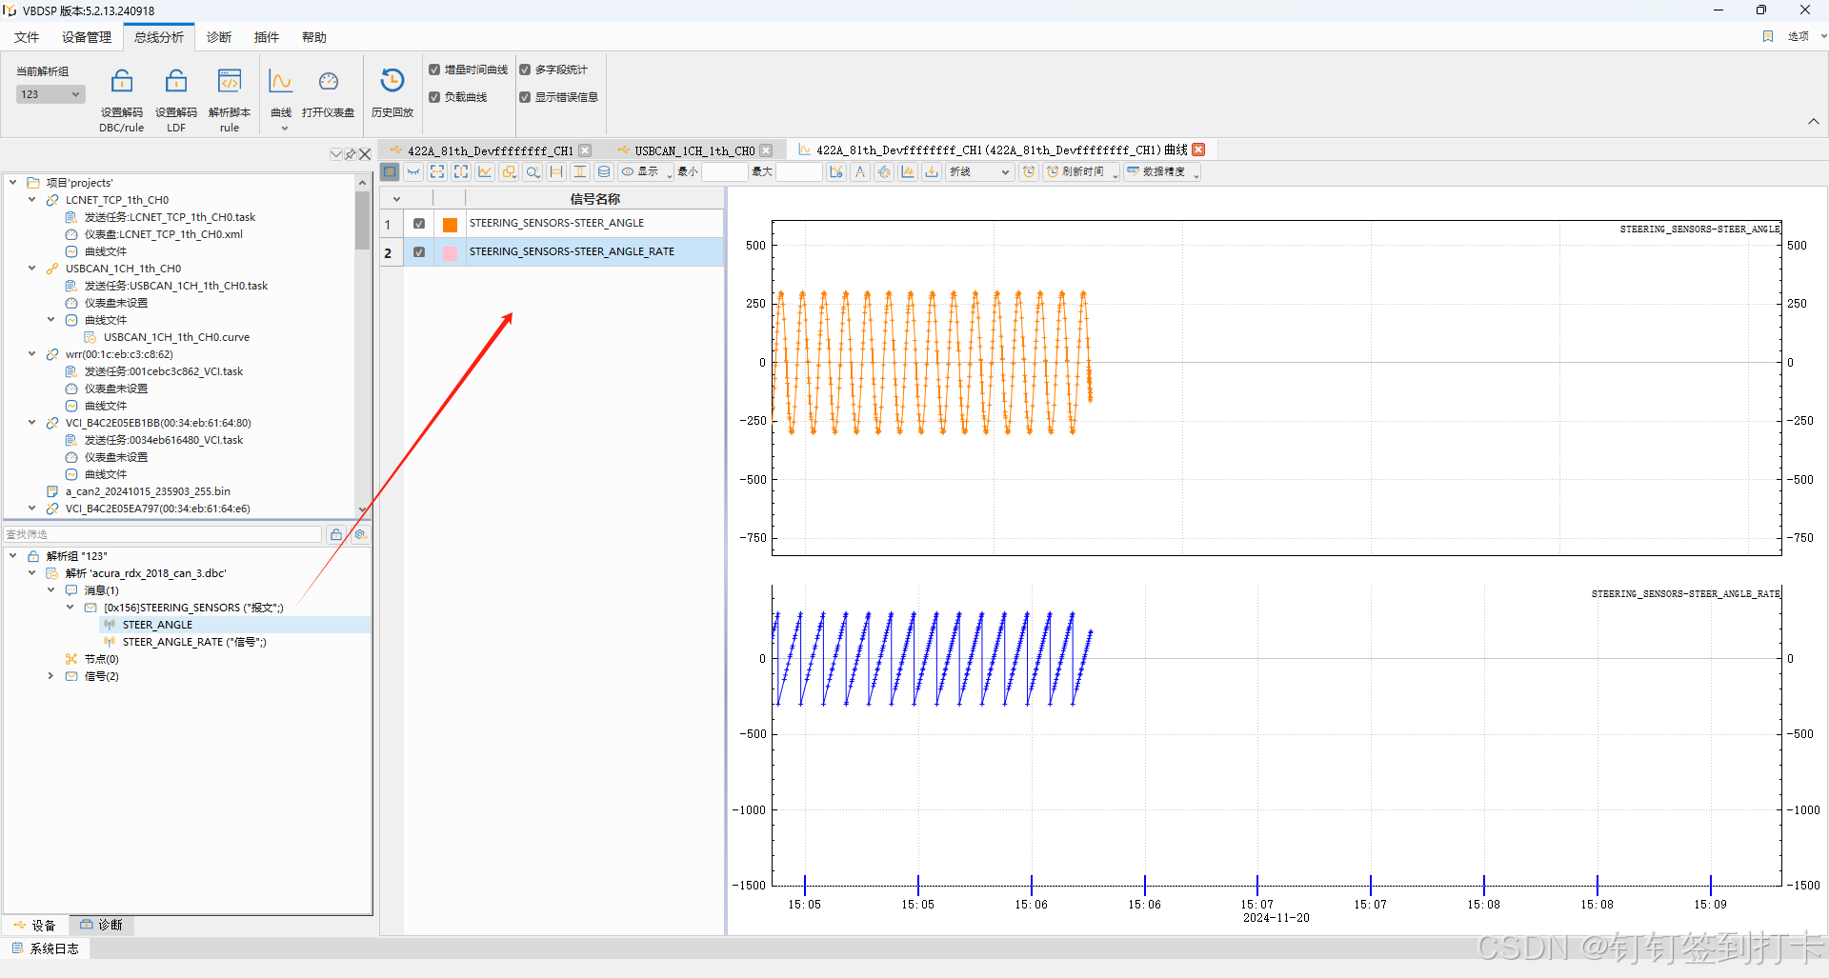The height and width of the screenshot is (978, 1829).
Task: Click the palette color icon in chart toolbar
Action: click(884, 171)
